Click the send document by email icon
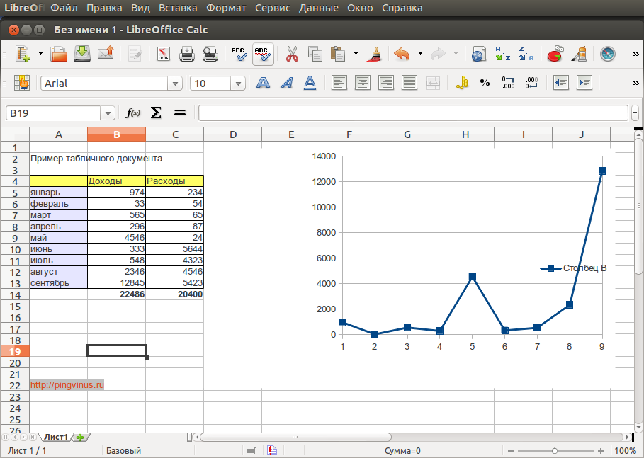This screenshot has width=644, height=458. point(106,54)
